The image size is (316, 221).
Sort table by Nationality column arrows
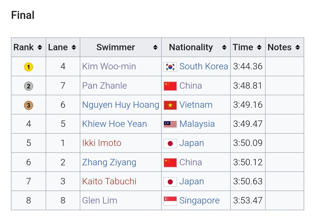click(224, 48)
